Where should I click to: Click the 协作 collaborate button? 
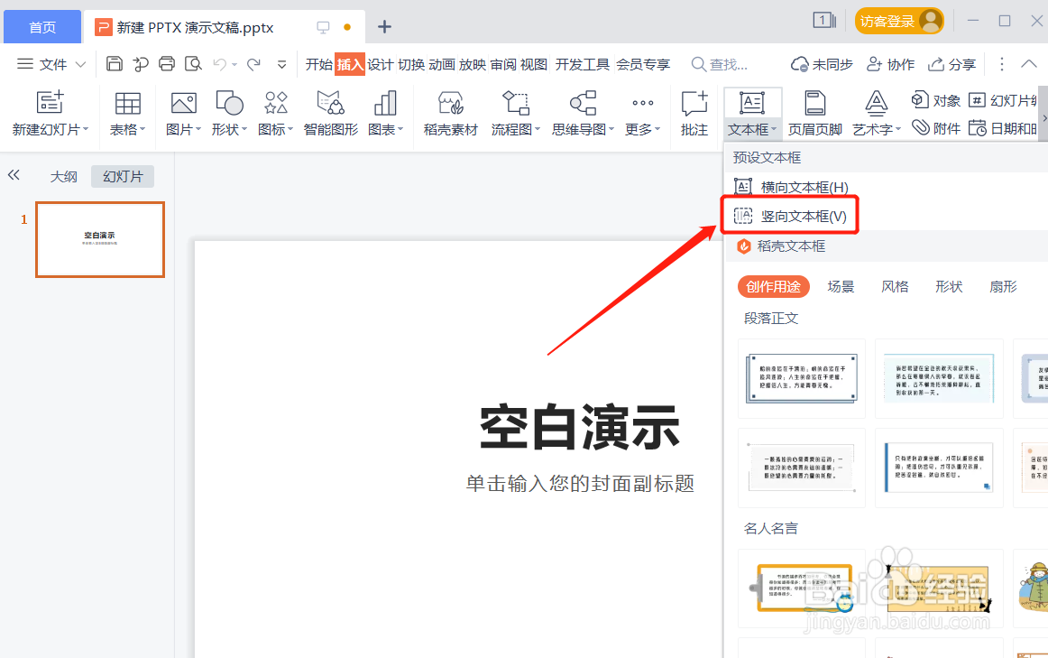(x=890, y=64)
